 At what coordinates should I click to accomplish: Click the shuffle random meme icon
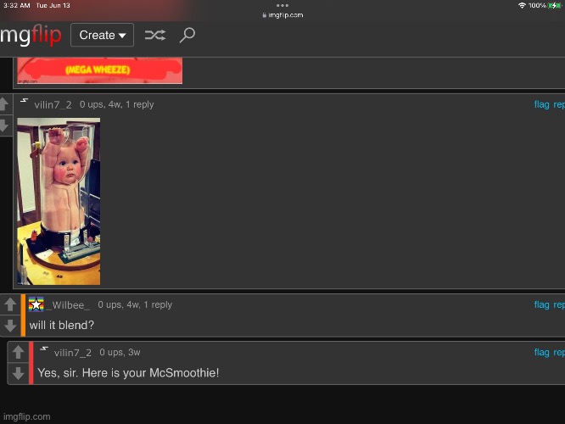(x=155, y=35)
